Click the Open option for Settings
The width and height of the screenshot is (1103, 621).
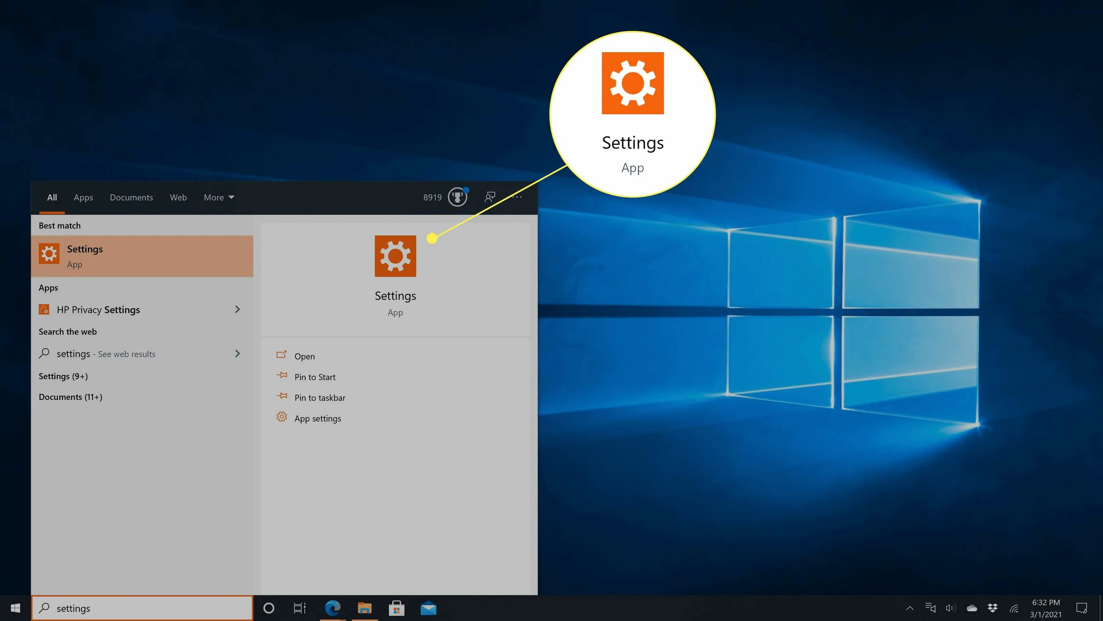click(x=304, y=356)
